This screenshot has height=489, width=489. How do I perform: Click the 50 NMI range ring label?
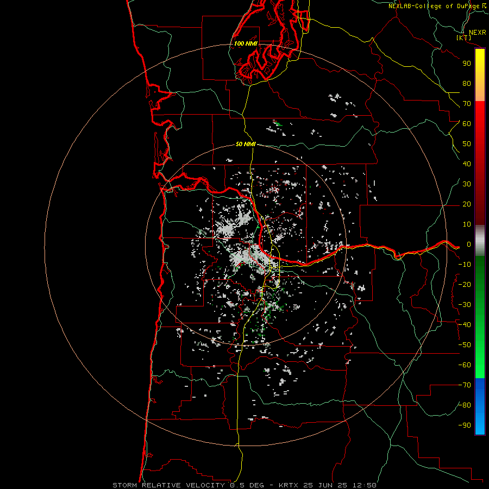click(246, 144)
